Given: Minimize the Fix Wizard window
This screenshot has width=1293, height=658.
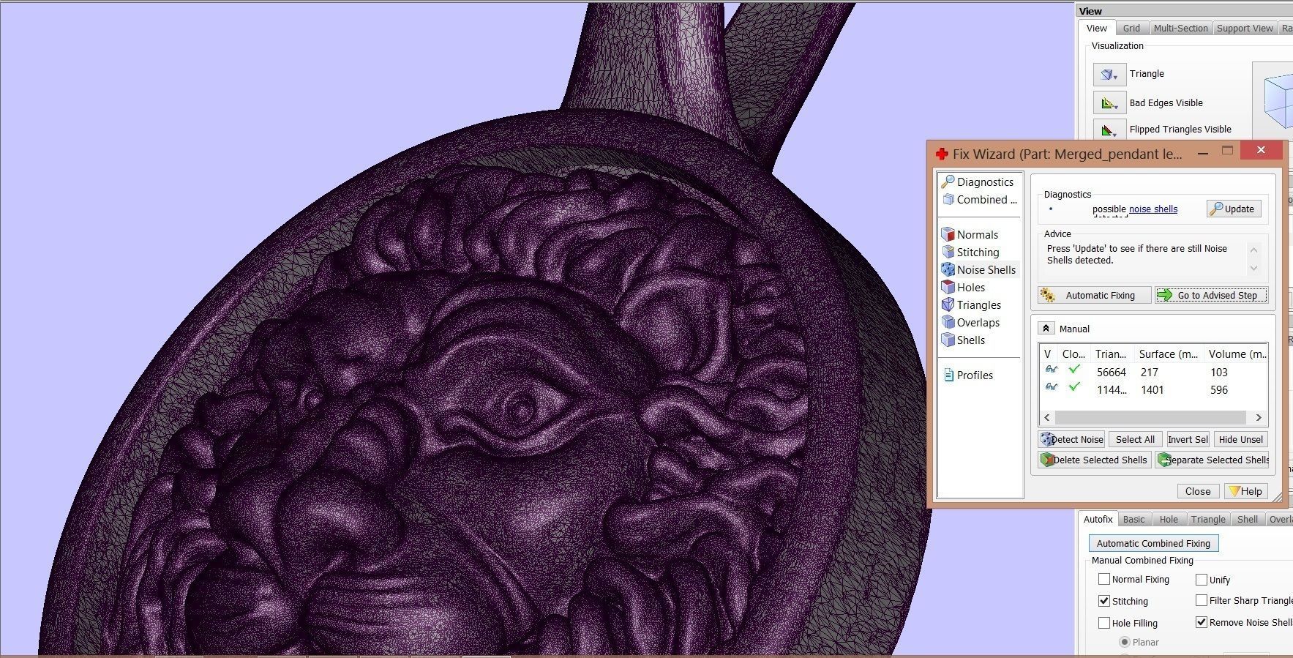Looking at the screenshot, I should click(1203, 153).
